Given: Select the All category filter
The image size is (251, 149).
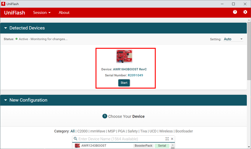Looking at the screenshot, I should [72, 131].
